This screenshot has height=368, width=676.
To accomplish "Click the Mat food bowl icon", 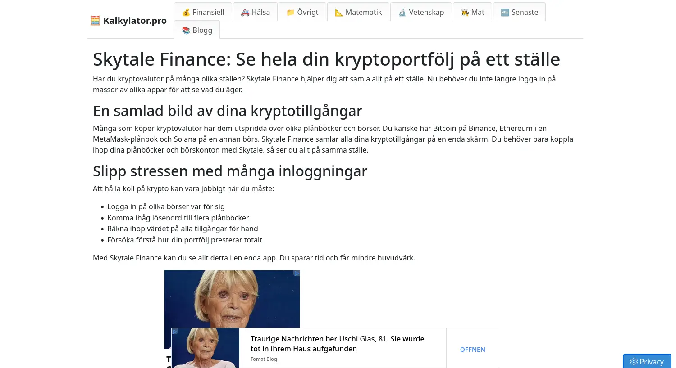I will click(465, 12).
